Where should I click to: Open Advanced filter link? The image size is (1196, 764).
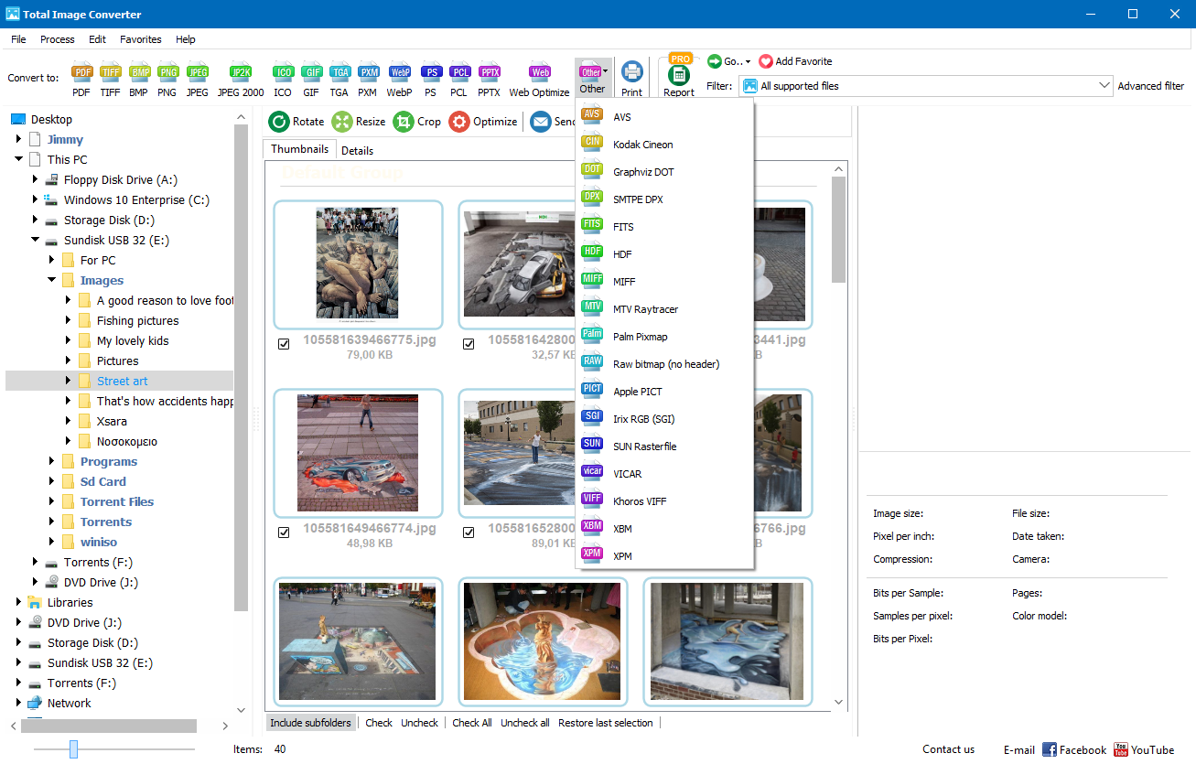click(x=1151, y=86)
